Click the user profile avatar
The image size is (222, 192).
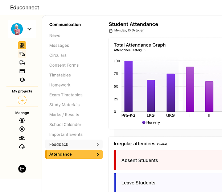point(17,29)
